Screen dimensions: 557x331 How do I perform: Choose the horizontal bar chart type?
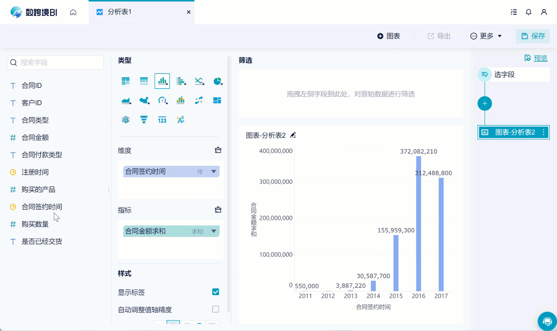pyautogui.click(x=181, y=81)
